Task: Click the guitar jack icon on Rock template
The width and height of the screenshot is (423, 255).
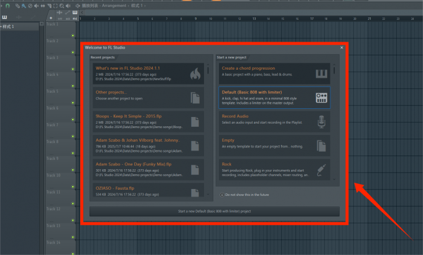Action: click(x=322, y=170)
